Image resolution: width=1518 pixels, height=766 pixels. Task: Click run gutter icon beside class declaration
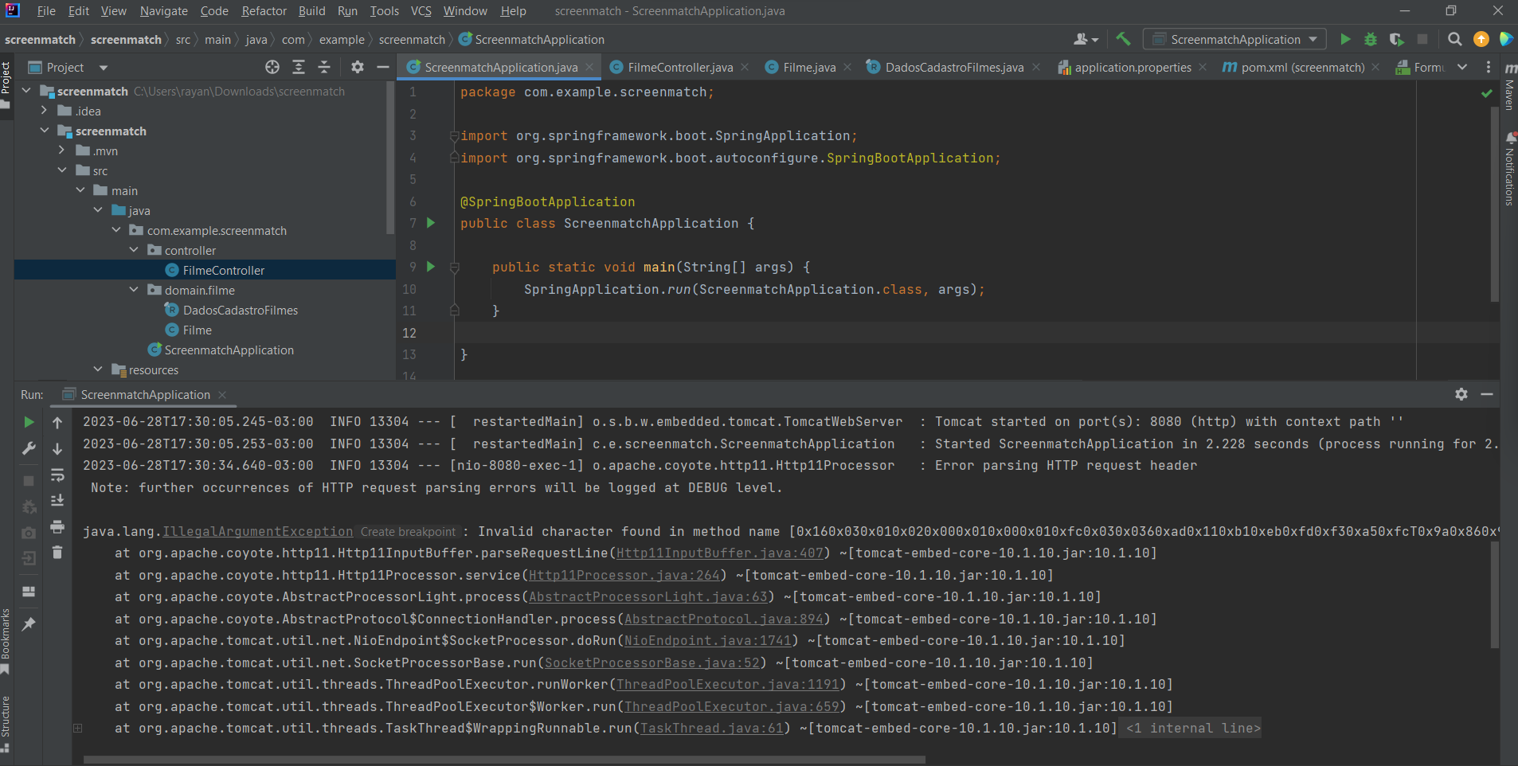(x=431, y=223)
